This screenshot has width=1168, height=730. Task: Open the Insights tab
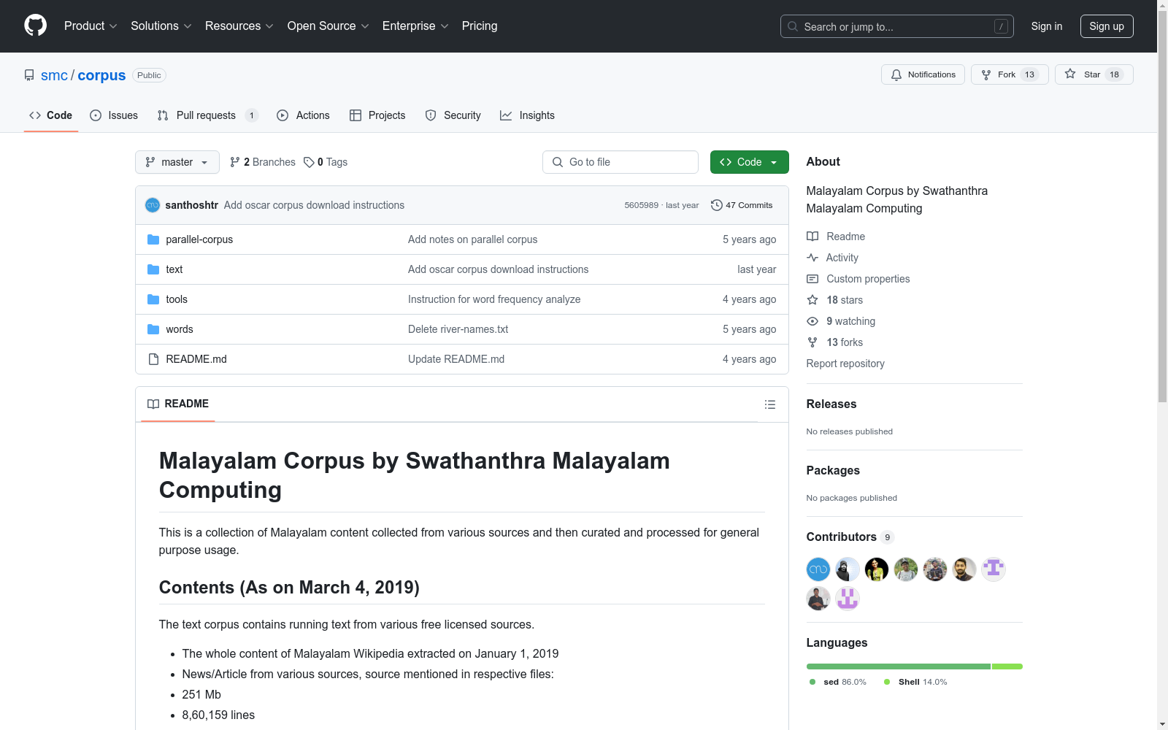[x=527, y=115]
